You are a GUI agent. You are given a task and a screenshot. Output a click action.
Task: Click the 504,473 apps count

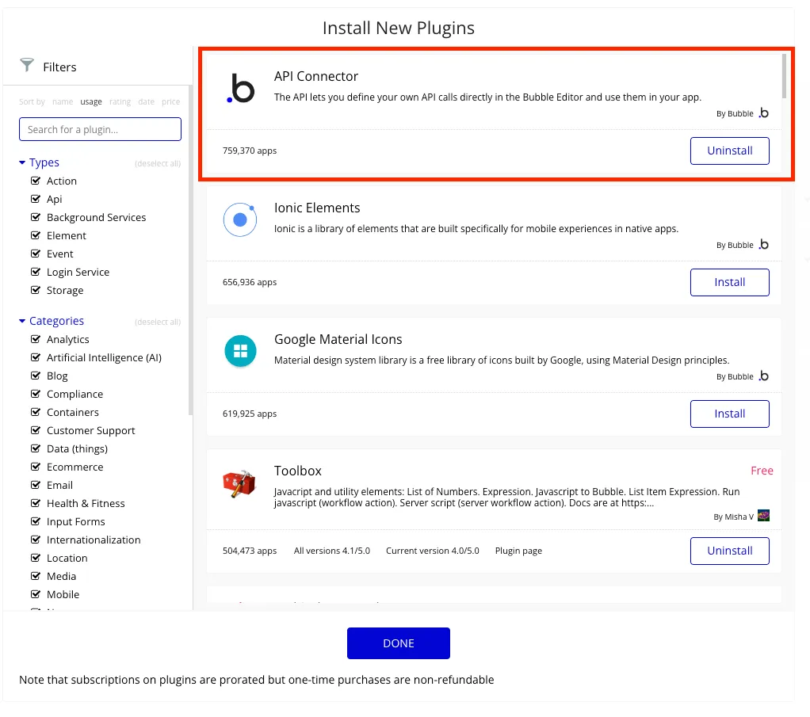coord(250,551)
